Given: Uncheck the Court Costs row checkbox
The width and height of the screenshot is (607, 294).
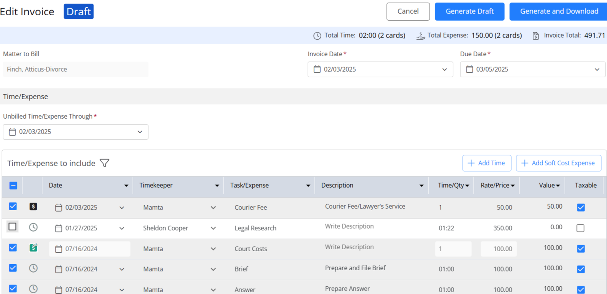Looking at the screenshot, I should 13,247.
